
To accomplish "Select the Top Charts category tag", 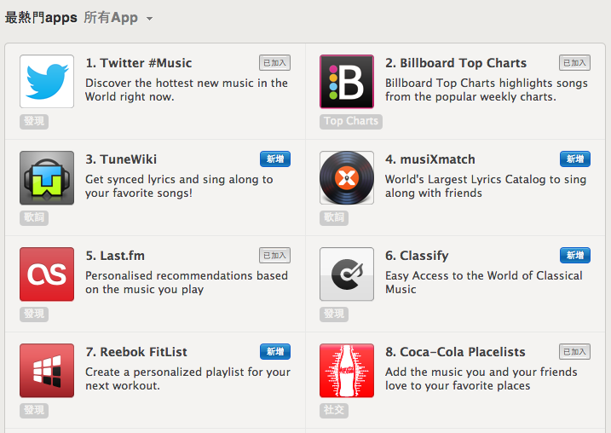I will pos(351,121).
